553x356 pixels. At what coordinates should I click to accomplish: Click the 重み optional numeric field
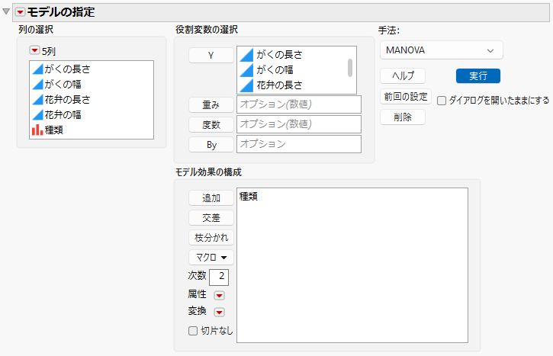pyautogui.click(x=299, y=104)
